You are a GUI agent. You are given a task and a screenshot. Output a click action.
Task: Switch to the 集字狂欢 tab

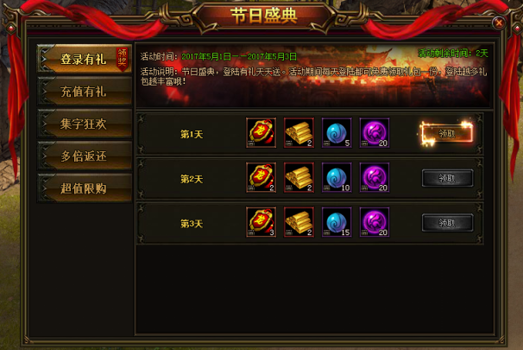click(x=84, y=124)
